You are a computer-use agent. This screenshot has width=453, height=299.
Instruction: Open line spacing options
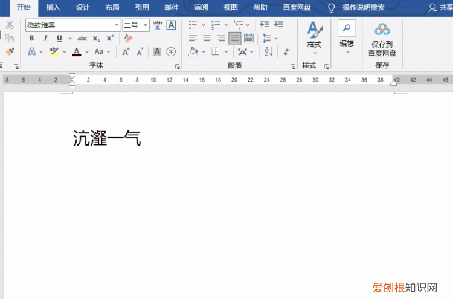click(266, 38)
